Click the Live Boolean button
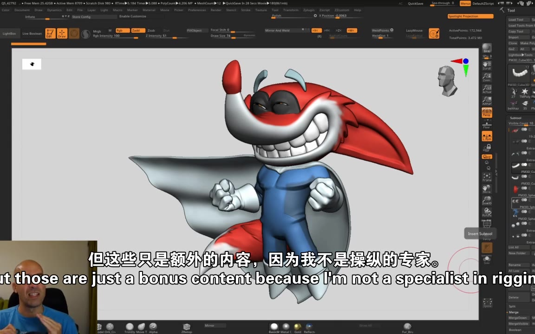Viewport: 535px width, 334px height. [x=32, y=33]
